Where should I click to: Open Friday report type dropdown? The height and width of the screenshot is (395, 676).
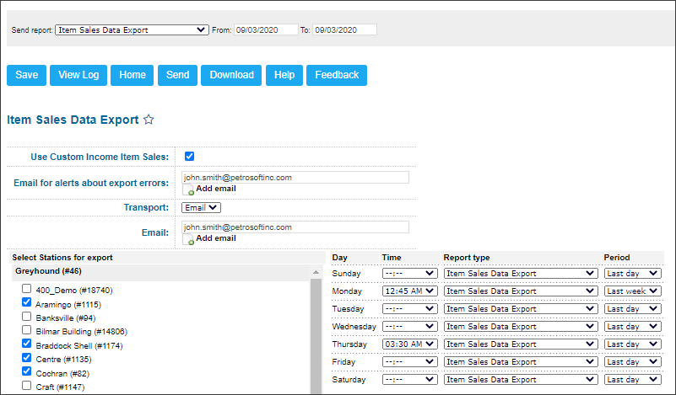[521, 362]
